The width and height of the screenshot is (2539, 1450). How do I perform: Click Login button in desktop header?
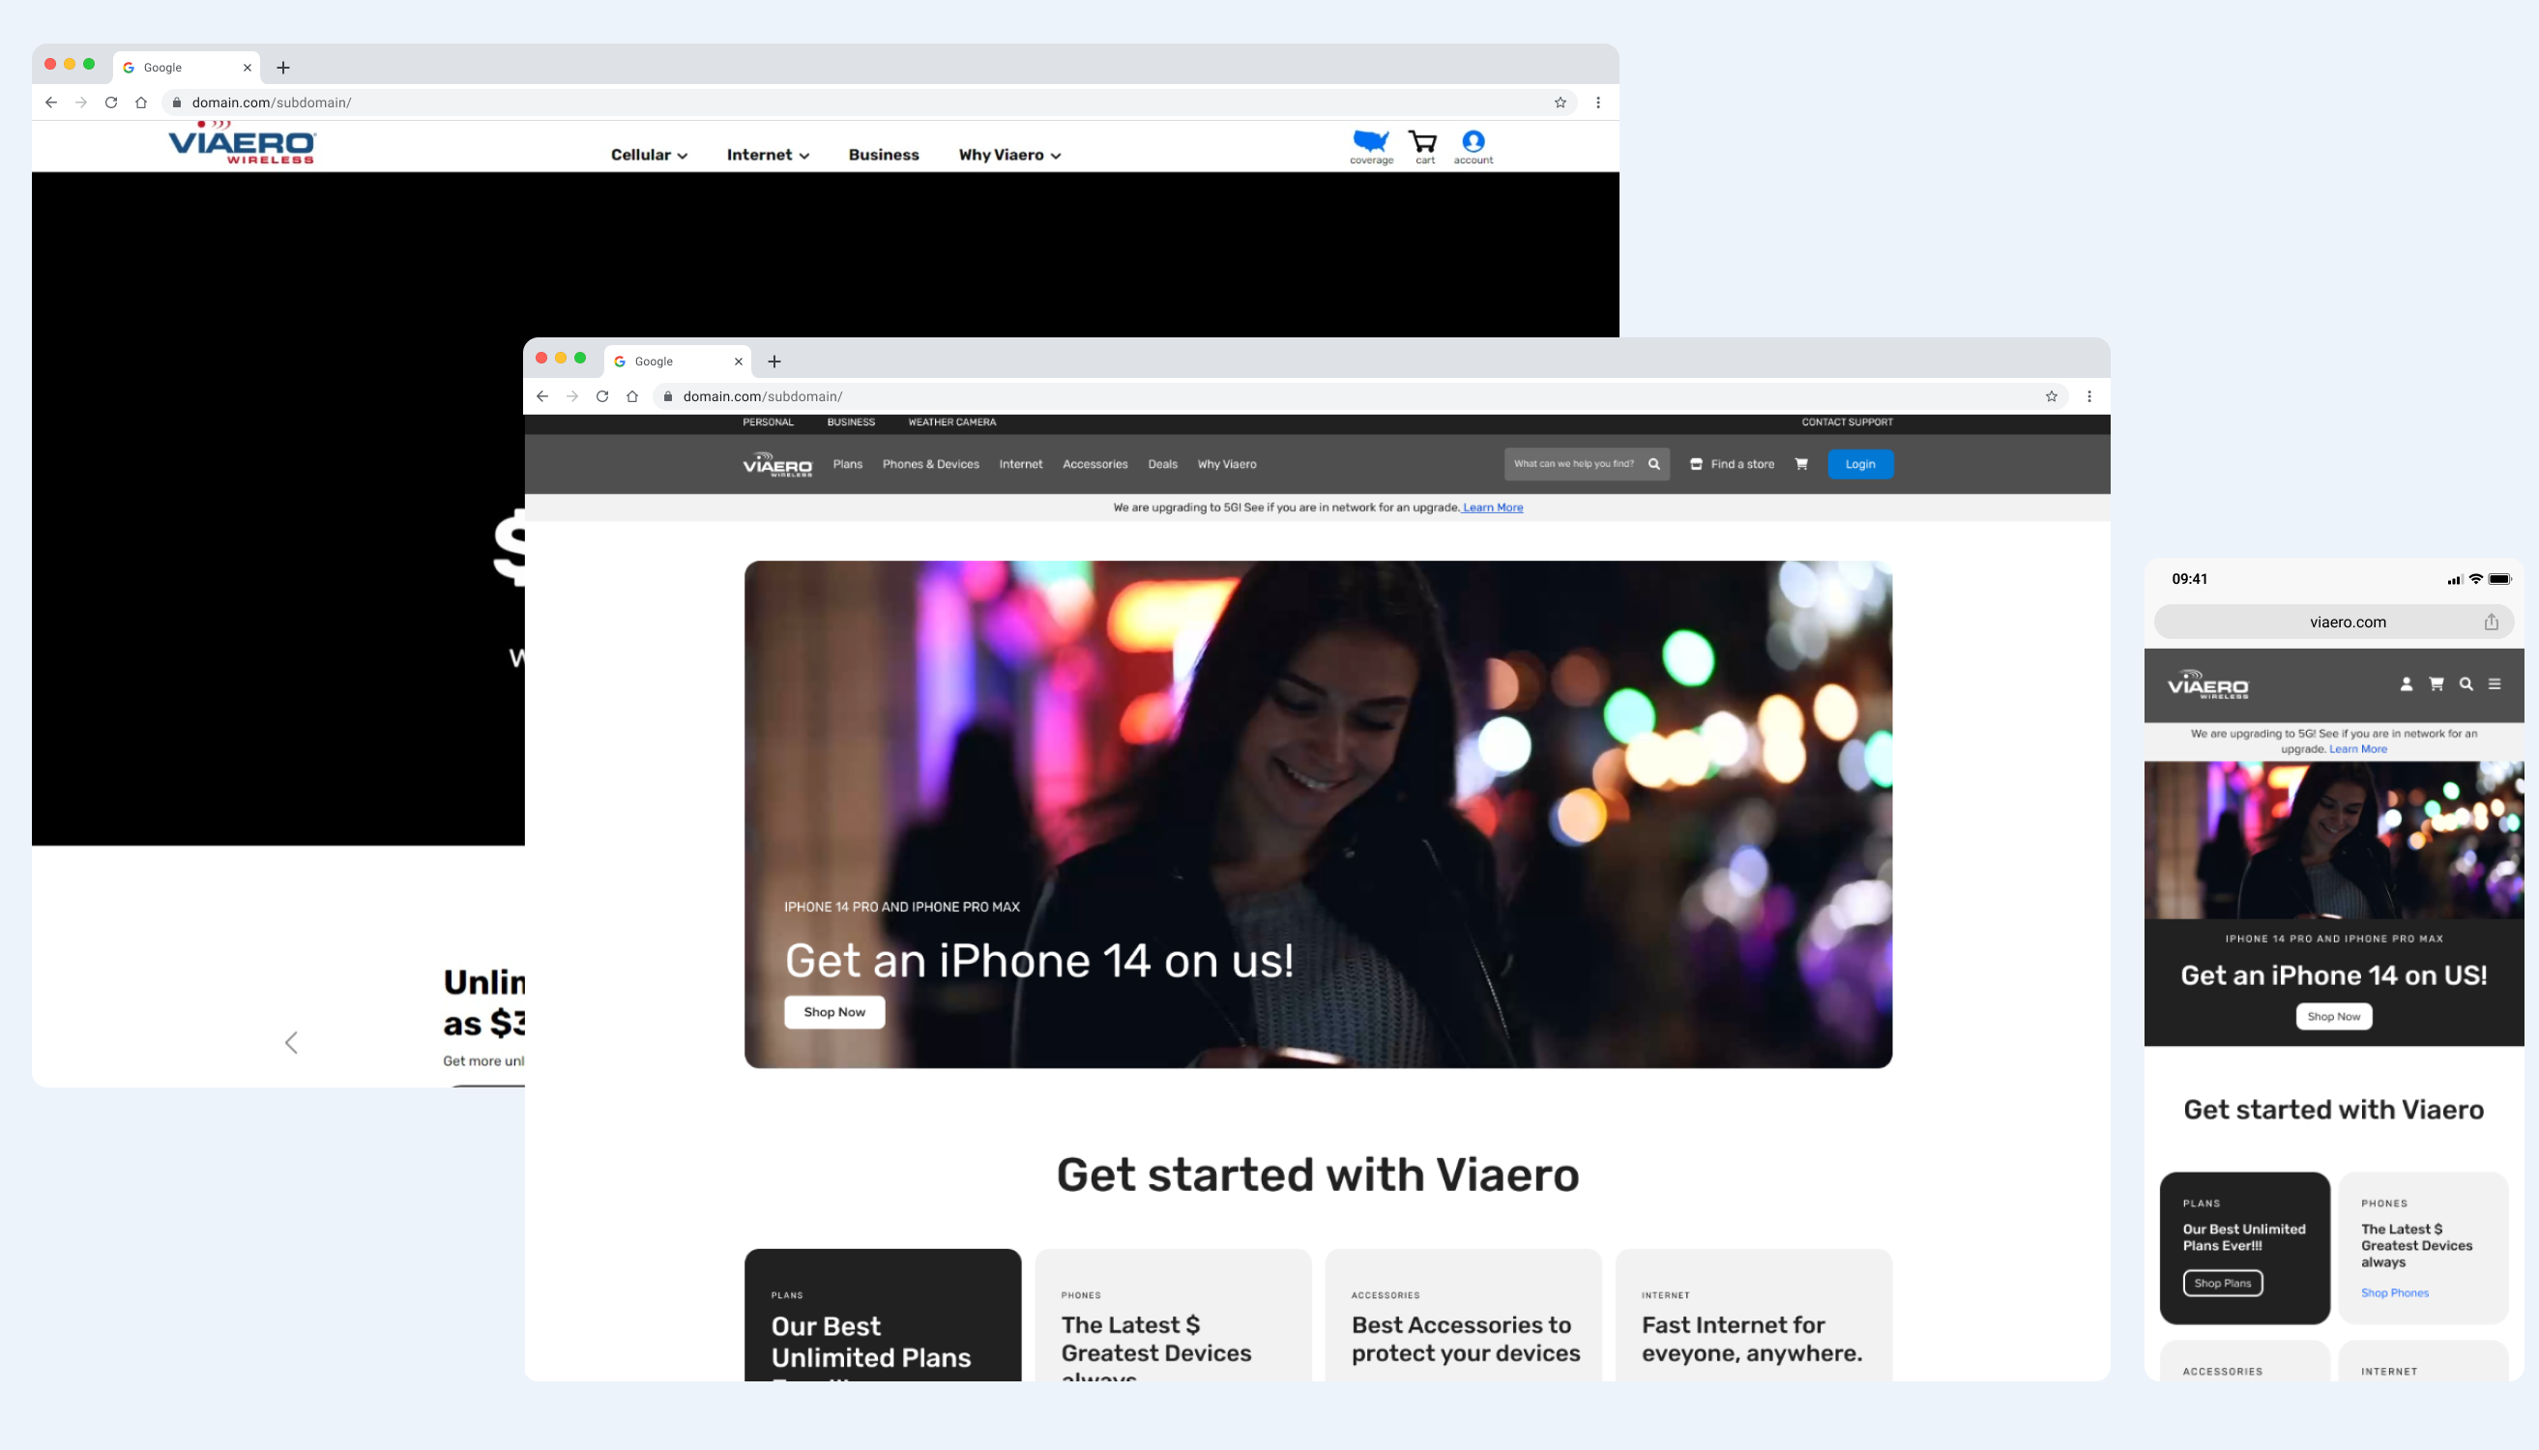pyautogui.click(x=1860, y=464)
